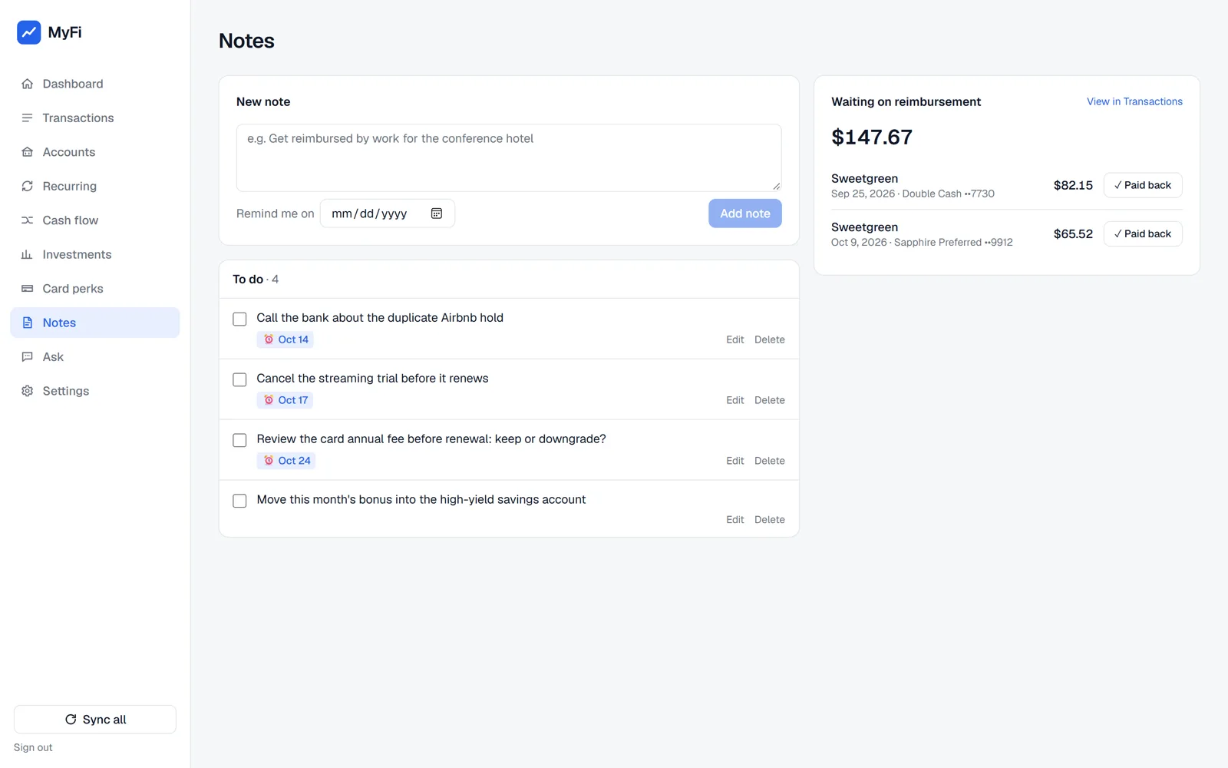This screenshot has width=1228, height=768.
Task: Click 'Move this month's bonus' note text
Action: 421,500
